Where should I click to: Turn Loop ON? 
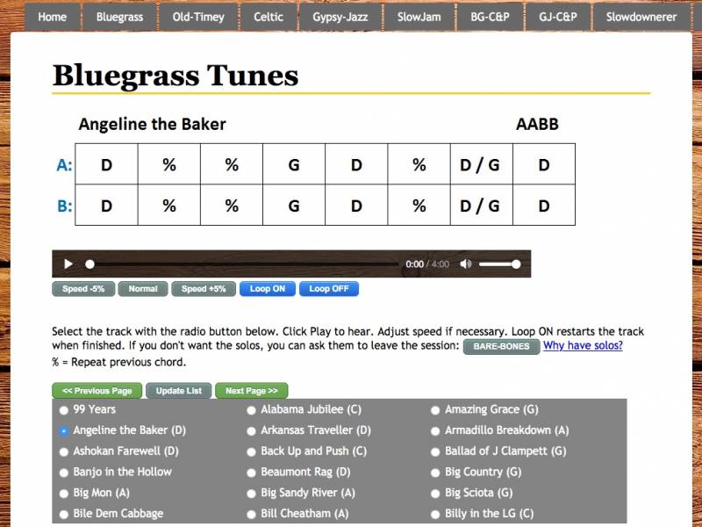(267, 289)
